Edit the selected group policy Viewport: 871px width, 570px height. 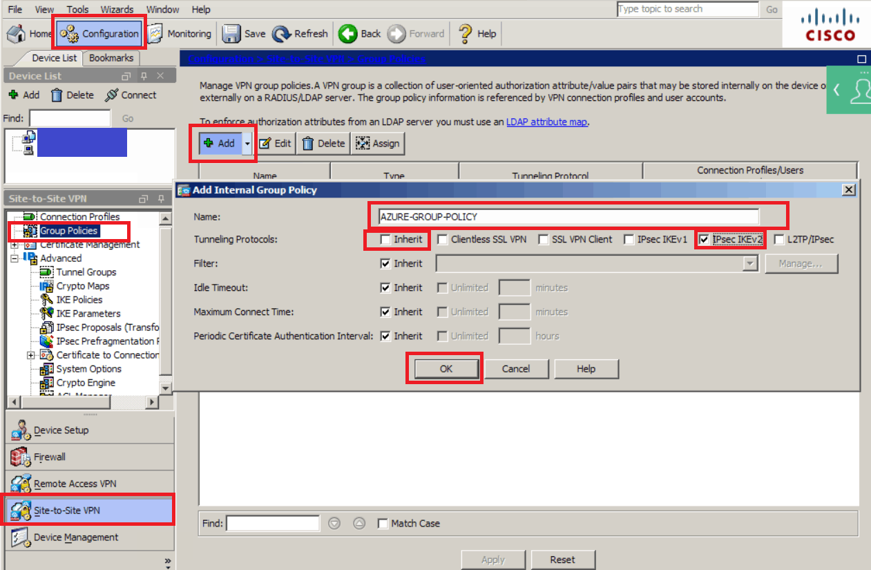(x=275, y=144)
